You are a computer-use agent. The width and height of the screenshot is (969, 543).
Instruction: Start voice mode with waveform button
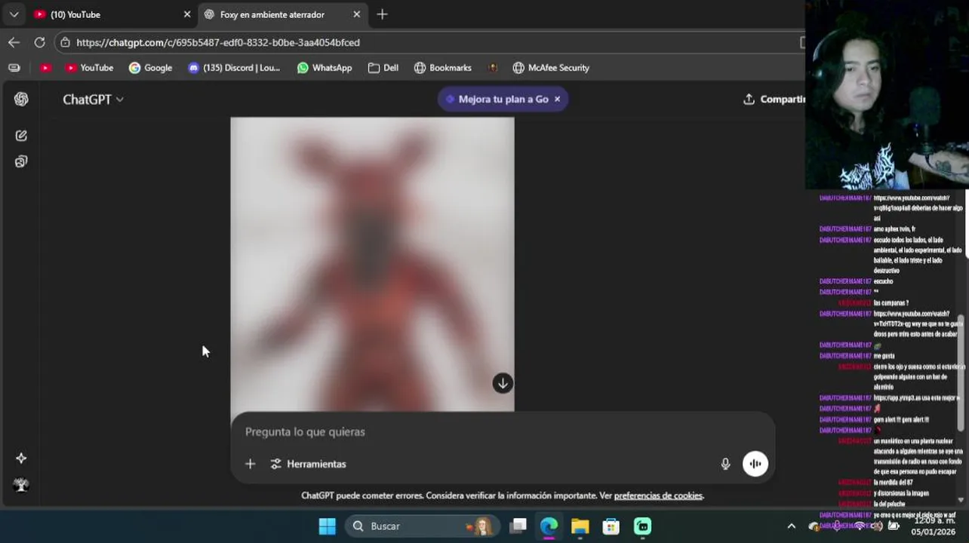coord(755,464)
